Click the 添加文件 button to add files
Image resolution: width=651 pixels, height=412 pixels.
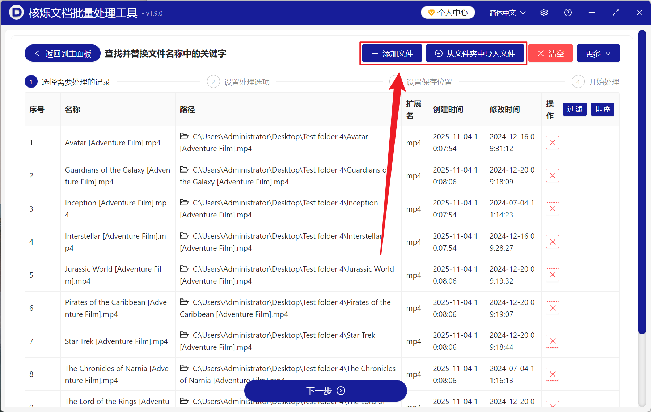[392, 53]
